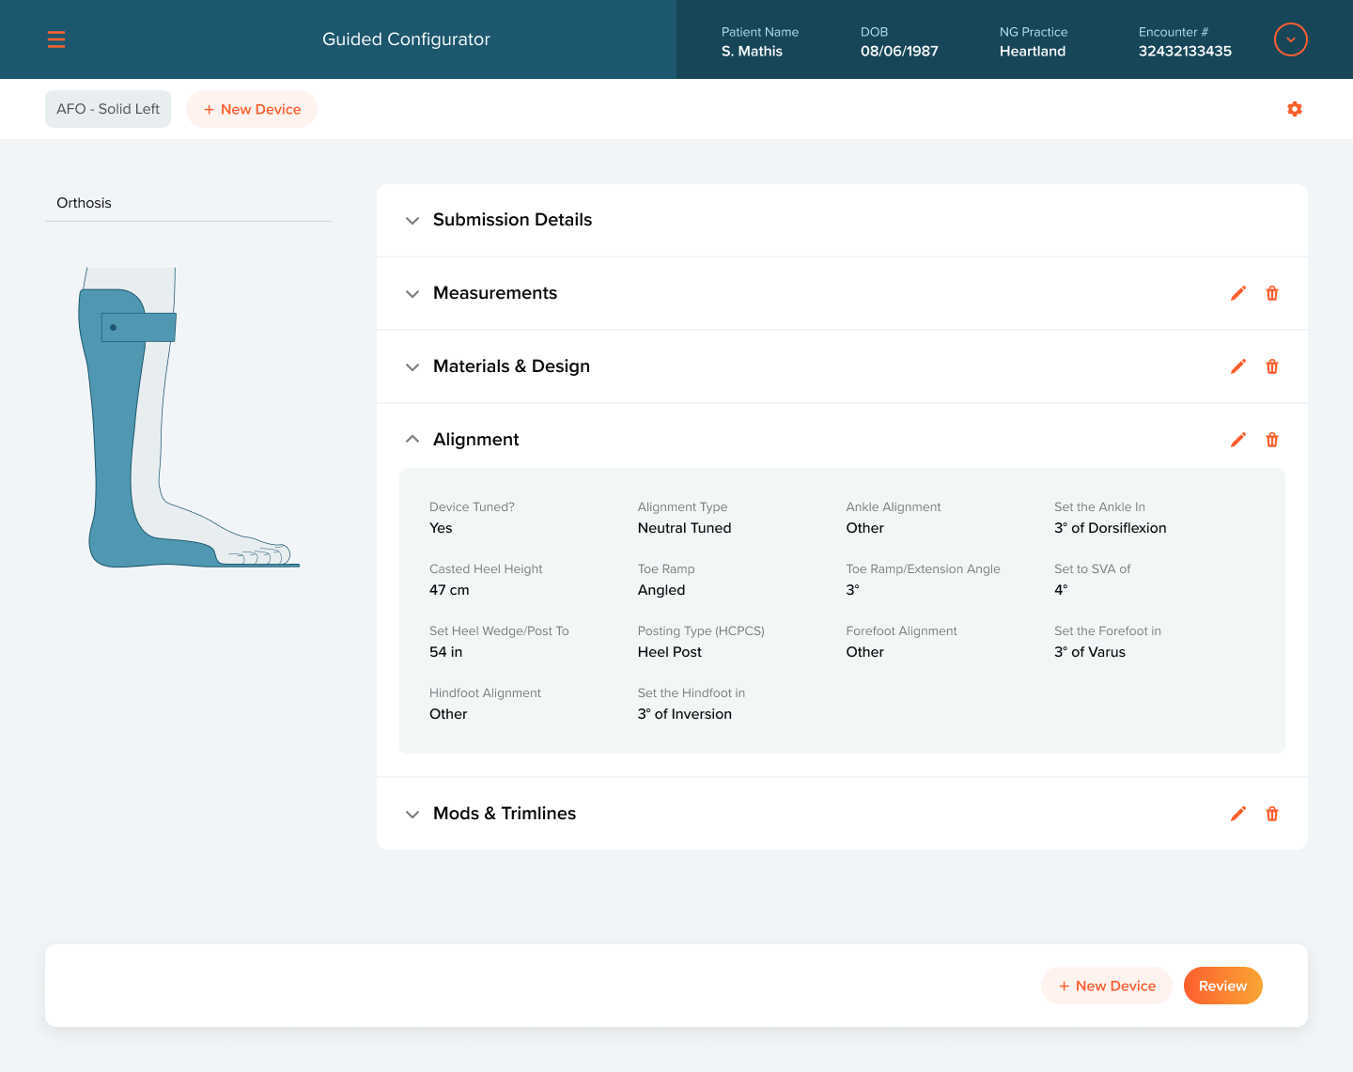The image size is (1353, 1072).
Task: Edit Materials & Design with pencil icon
Action: coord(1238,366)
